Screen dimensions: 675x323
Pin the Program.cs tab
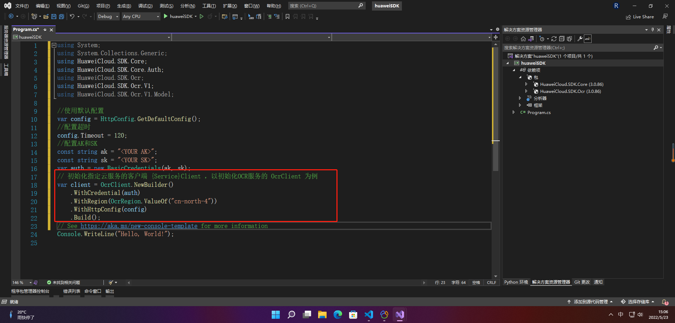(x=45, y=30)
